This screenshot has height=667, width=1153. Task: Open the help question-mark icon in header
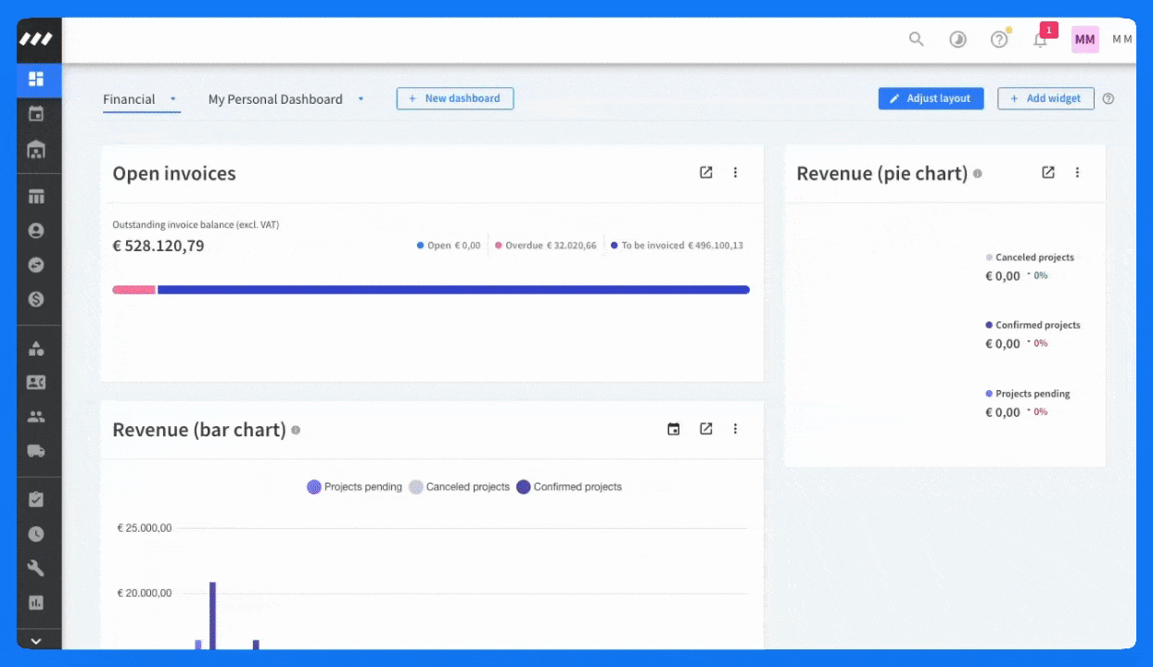[999, 39]
